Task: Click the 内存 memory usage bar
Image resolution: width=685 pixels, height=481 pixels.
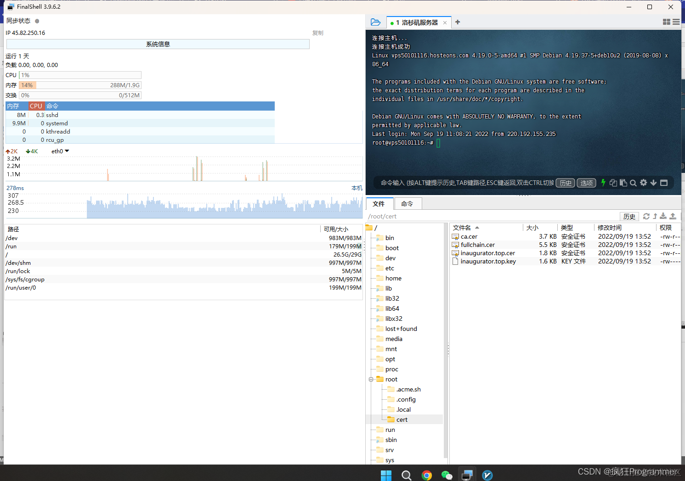Action: pyautogui.click(x=80, y=85)
